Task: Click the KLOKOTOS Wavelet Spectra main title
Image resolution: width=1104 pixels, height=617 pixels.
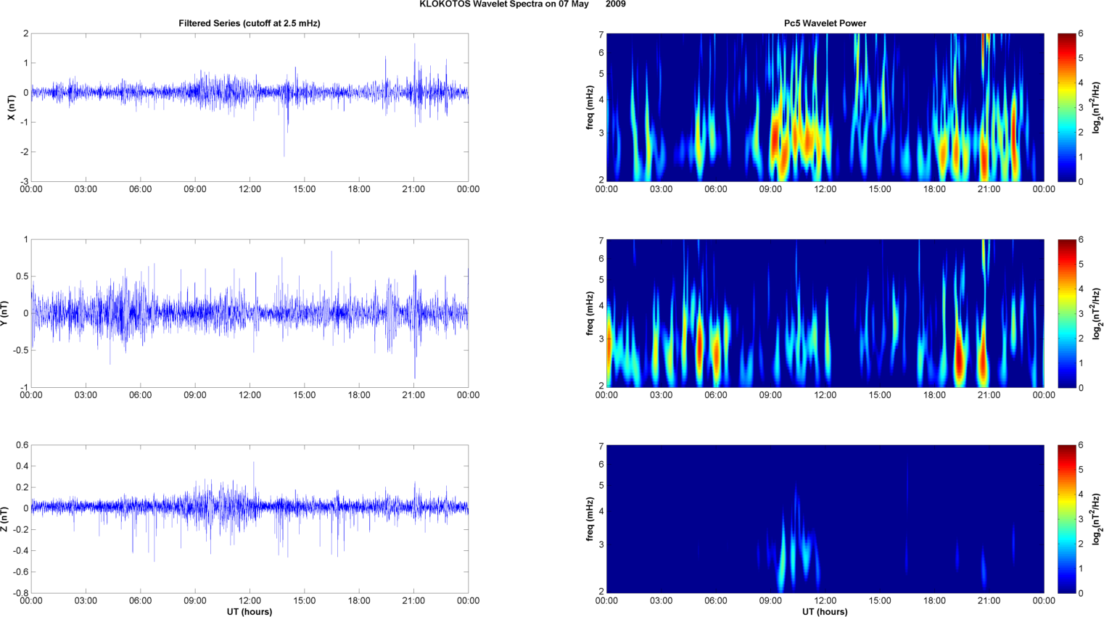Action: 522,4
